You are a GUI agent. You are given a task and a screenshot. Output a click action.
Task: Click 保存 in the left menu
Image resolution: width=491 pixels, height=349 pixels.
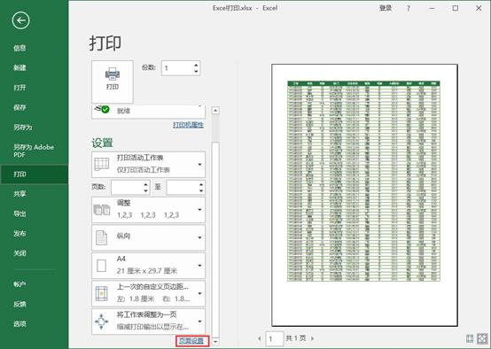click(19, 107)
